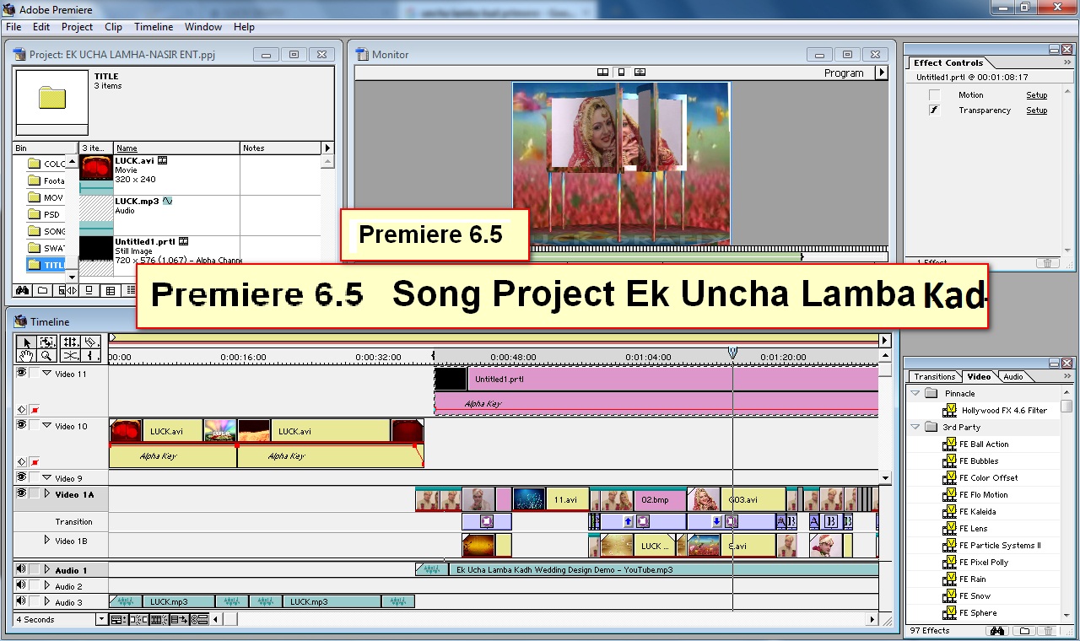The height and width of the screenshot is (641, 1080).
Task: Open Monitor Program flyout menu arrow
Action: point(882,73)
